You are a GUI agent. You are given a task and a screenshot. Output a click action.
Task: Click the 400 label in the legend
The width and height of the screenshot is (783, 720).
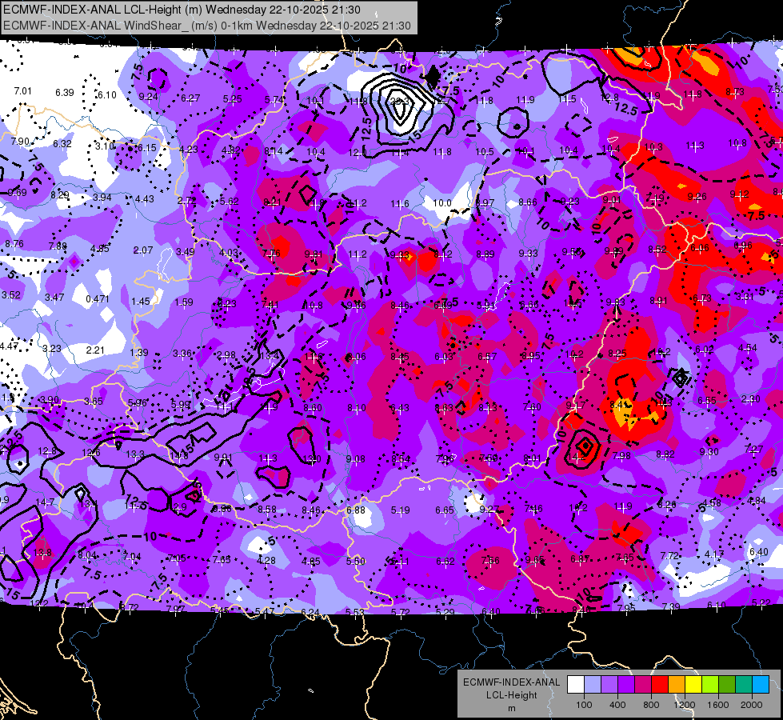tap(617, 705)
